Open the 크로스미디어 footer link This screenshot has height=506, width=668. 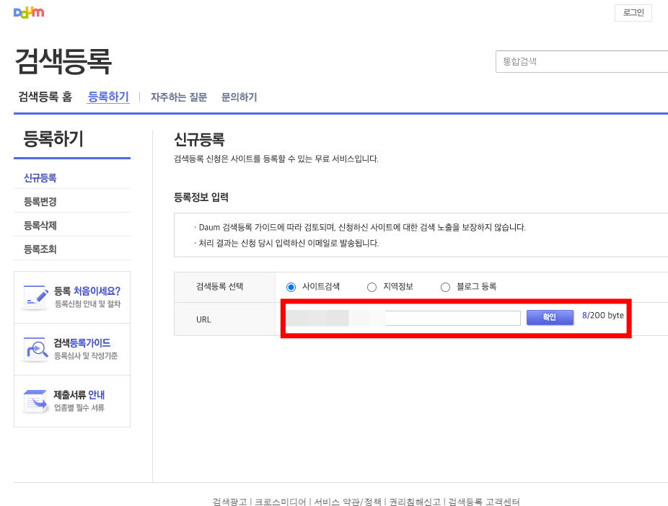(280, 502)
